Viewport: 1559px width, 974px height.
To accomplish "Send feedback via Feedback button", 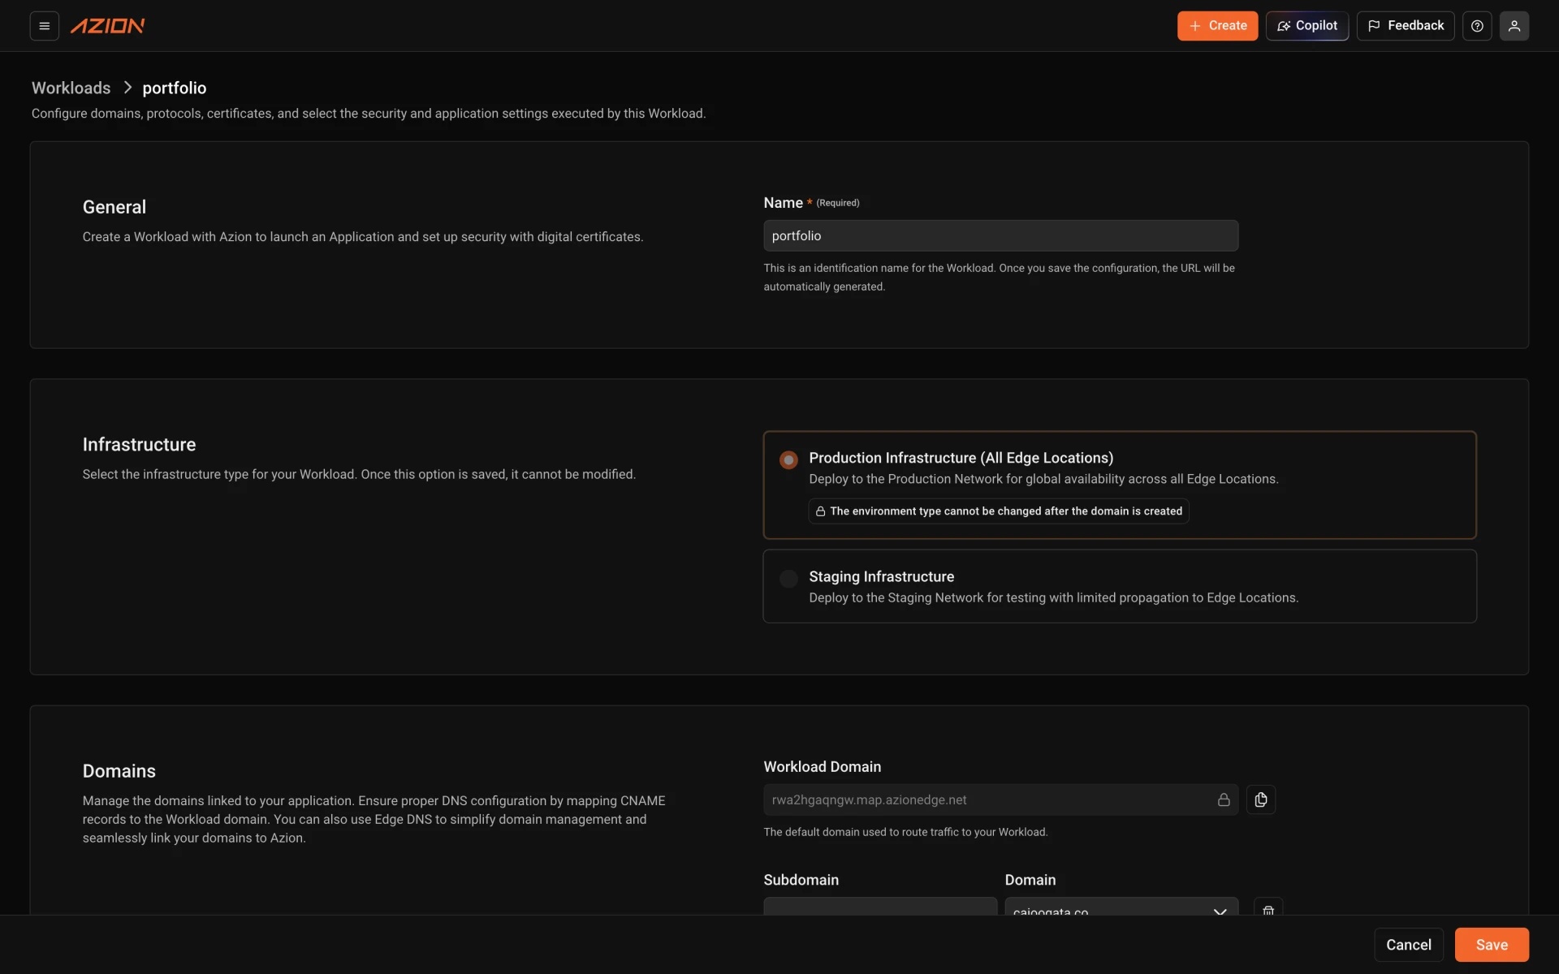I will (x=1406, y=26).
